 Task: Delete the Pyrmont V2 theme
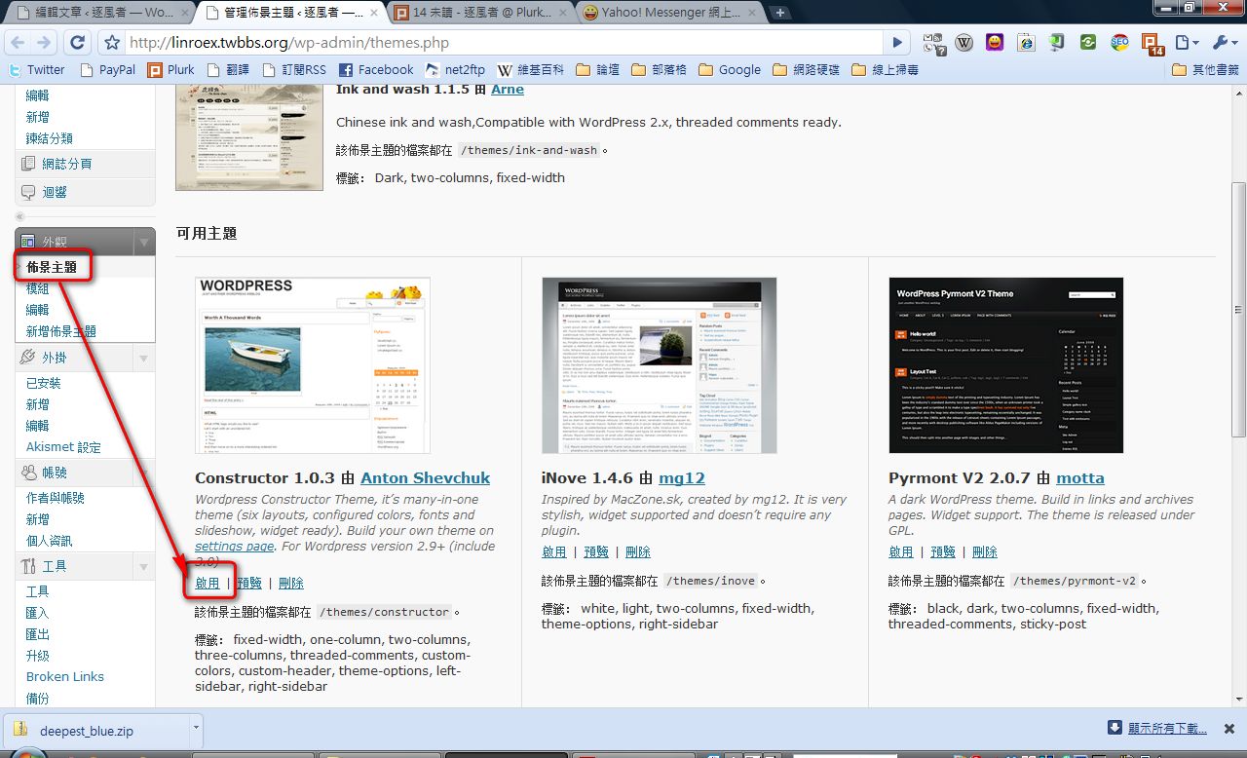985,551
